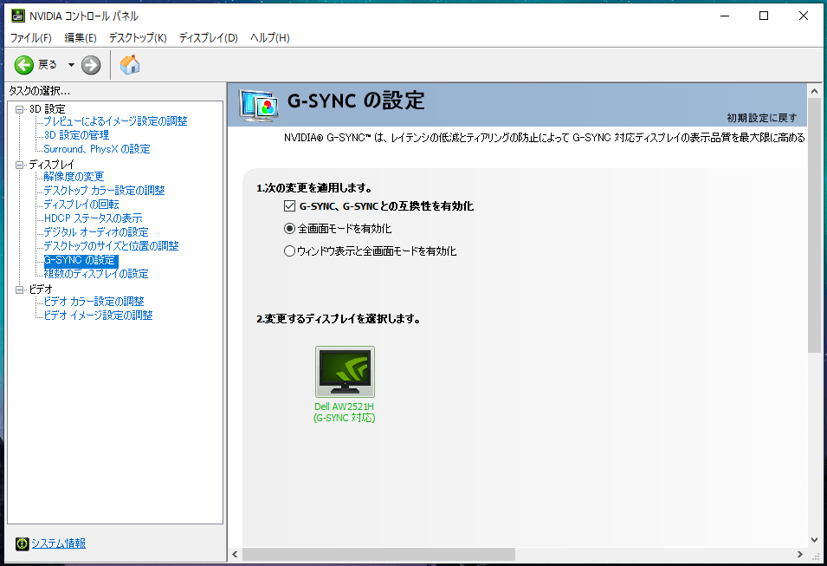Open the ヘルプ(H) menu
Viewport: 827px width, 566px height.
click(270, 37)
